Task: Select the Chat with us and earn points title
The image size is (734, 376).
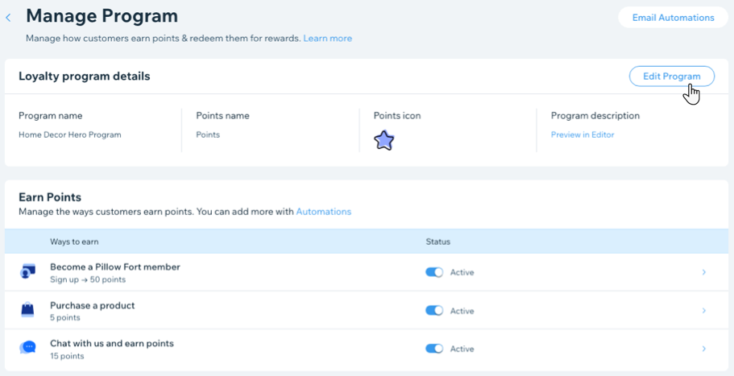Action: (111, 343)
